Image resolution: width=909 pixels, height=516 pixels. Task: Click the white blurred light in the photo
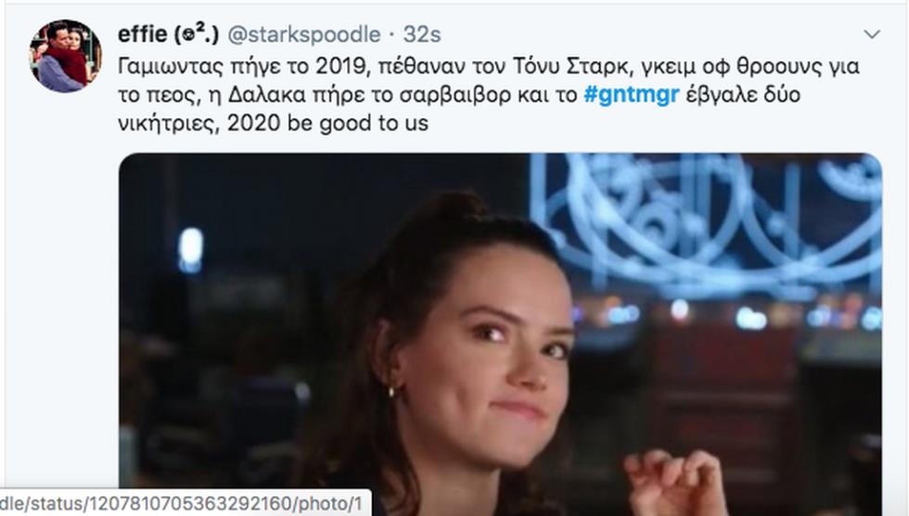(x=191, y=249)
